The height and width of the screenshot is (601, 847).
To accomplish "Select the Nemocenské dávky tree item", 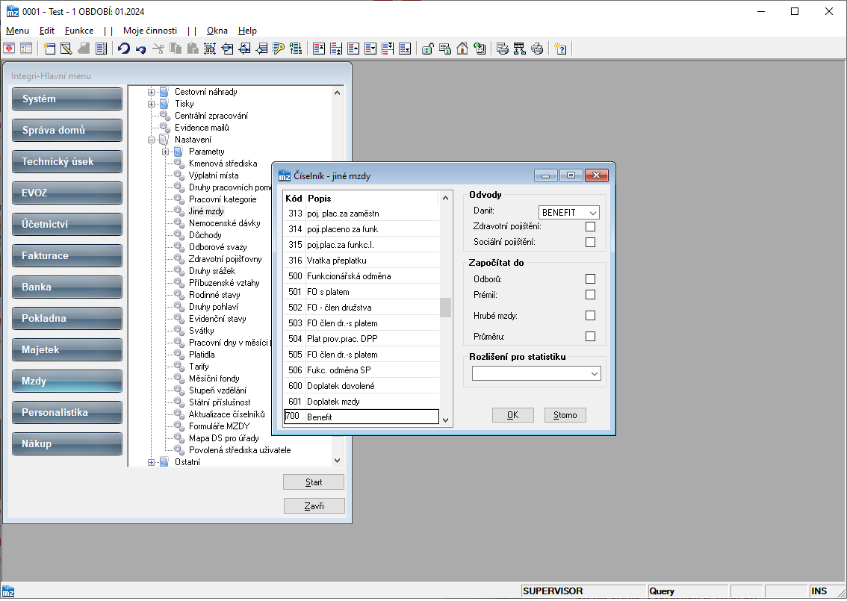I will pyautogui.click(x=224, y=223).
